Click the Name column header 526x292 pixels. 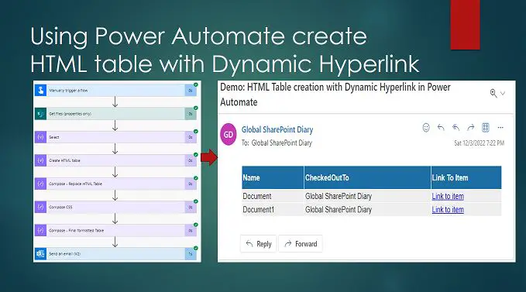(273, 177)
